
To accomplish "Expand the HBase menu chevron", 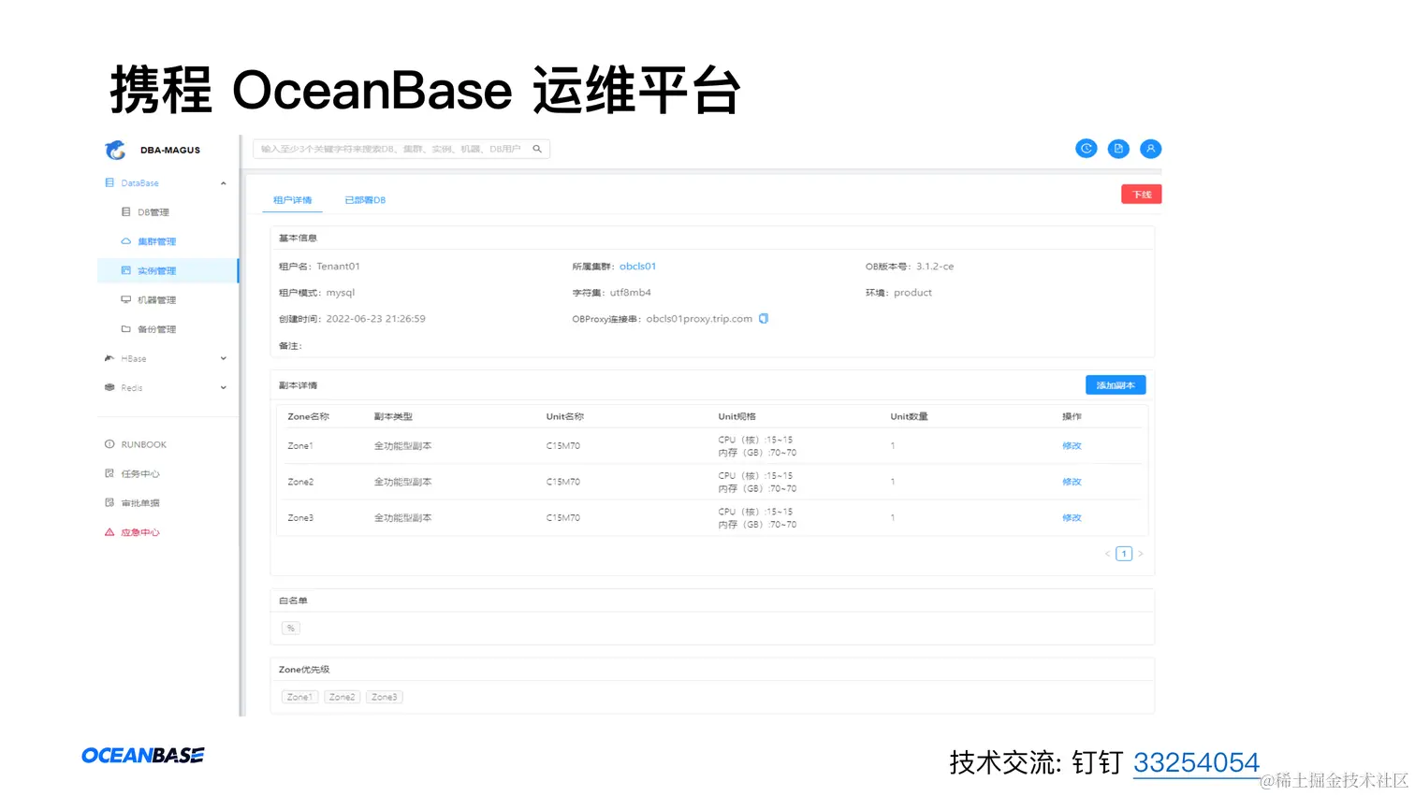I will 223,358.
